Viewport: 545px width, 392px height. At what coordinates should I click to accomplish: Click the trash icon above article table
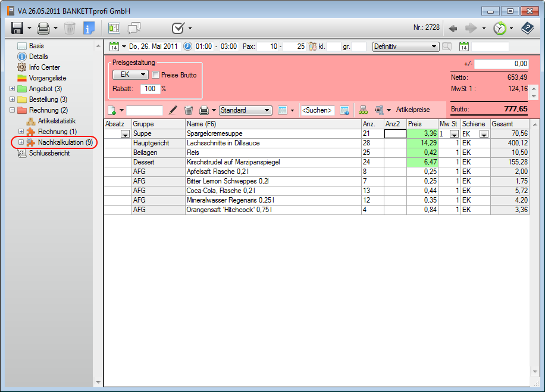click(189, 110)
